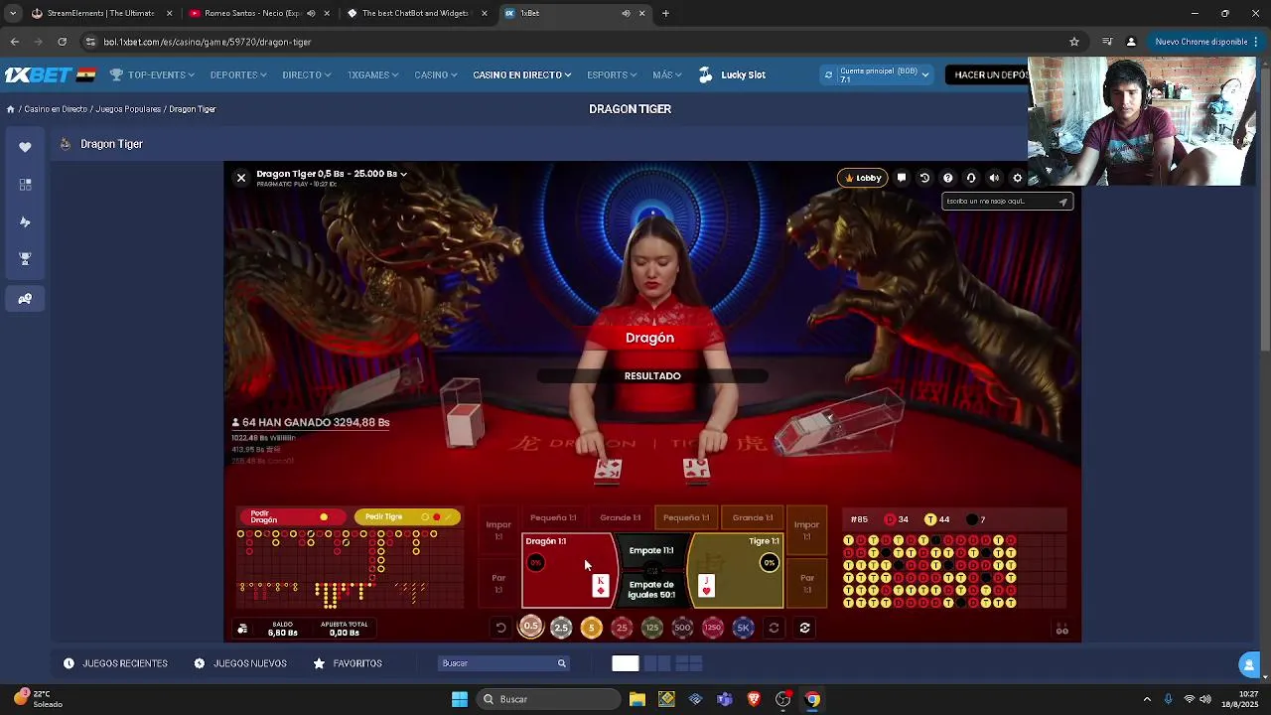Select the 5 chip
1271x715 pixels.
(591, 628)
